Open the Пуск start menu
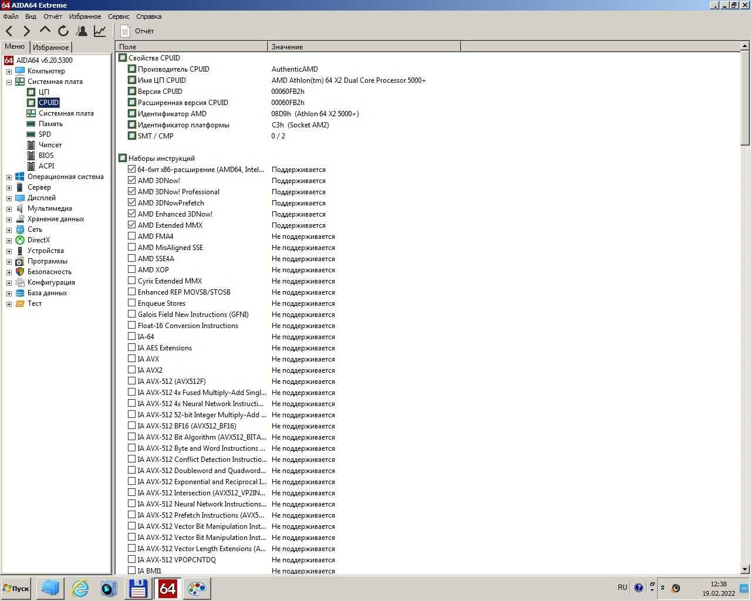 click(16, 588)
